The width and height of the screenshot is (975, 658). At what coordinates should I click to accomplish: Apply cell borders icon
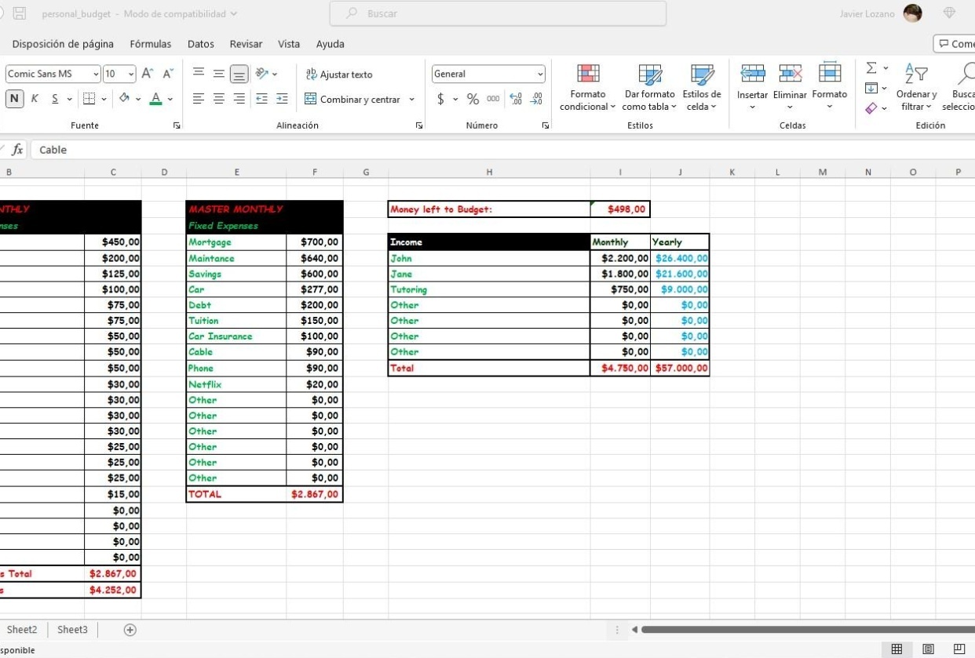point(89,99)
